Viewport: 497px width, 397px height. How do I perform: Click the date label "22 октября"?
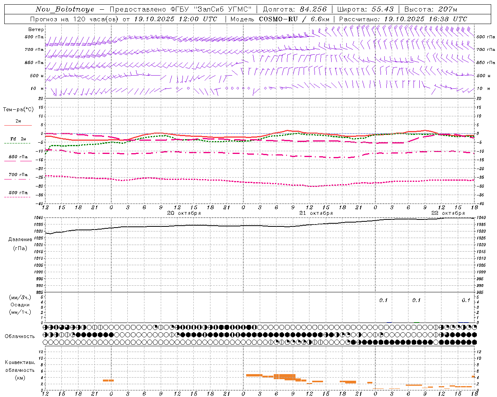[x=448, y=213]
